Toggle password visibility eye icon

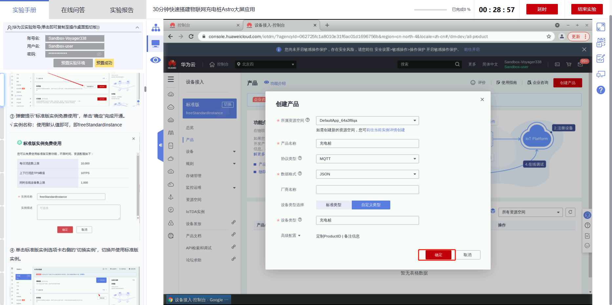tap(99, 54)
